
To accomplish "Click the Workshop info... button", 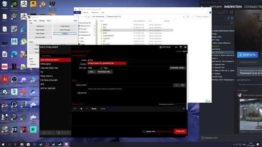I will (x=104, y=72).
